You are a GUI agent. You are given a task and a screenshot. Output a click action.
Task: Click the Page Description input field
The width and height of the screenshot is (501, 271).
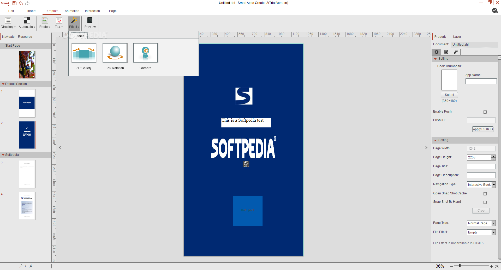[x=481, y=175]
